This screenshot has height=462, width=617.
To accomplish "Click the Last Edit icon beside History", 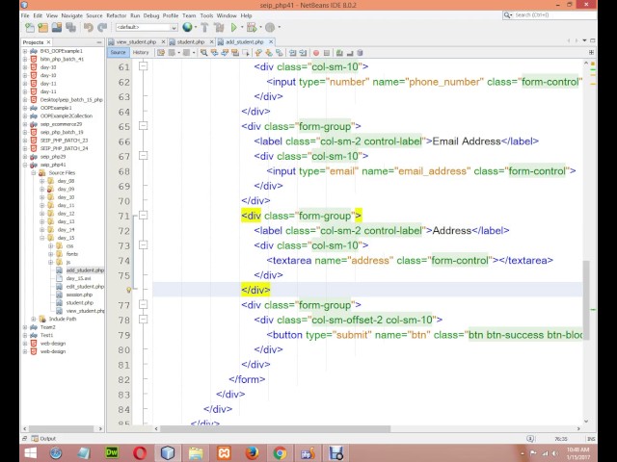I will pyautogui.click(x=161, y=53).
